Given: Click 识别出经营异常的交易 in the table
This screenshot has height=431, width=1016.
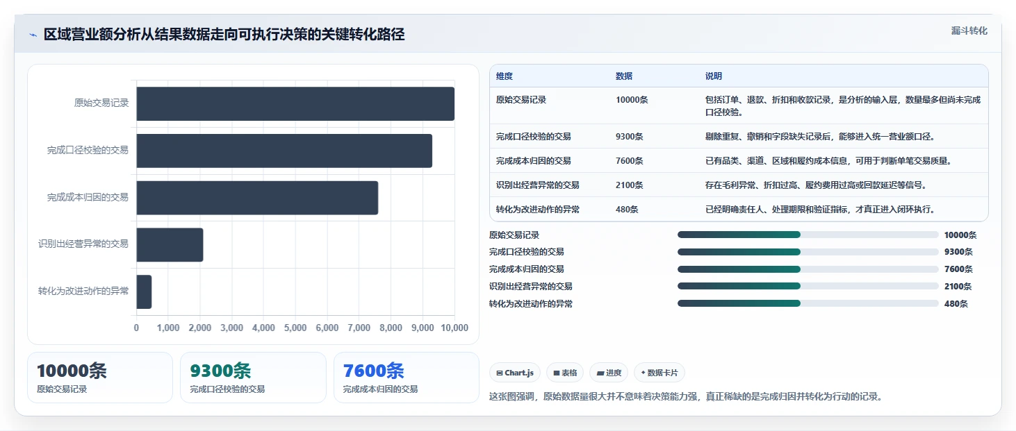Looking at the screenshot, I should coord(538,185).
